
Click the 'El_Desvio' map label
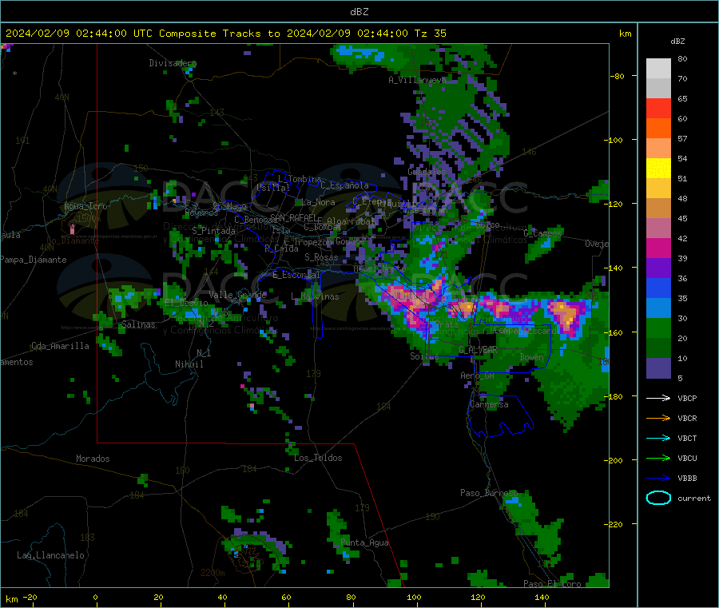[x=186, y=303]
